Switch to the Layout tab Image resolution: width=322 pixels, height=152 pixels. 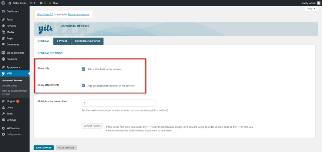[x=62, y=41]
